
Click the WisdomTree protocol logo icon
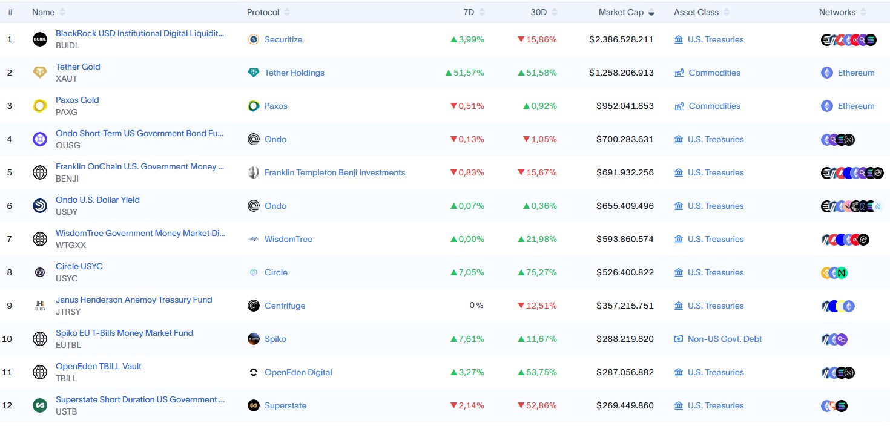pyautogui.click(x=254, y=239)
